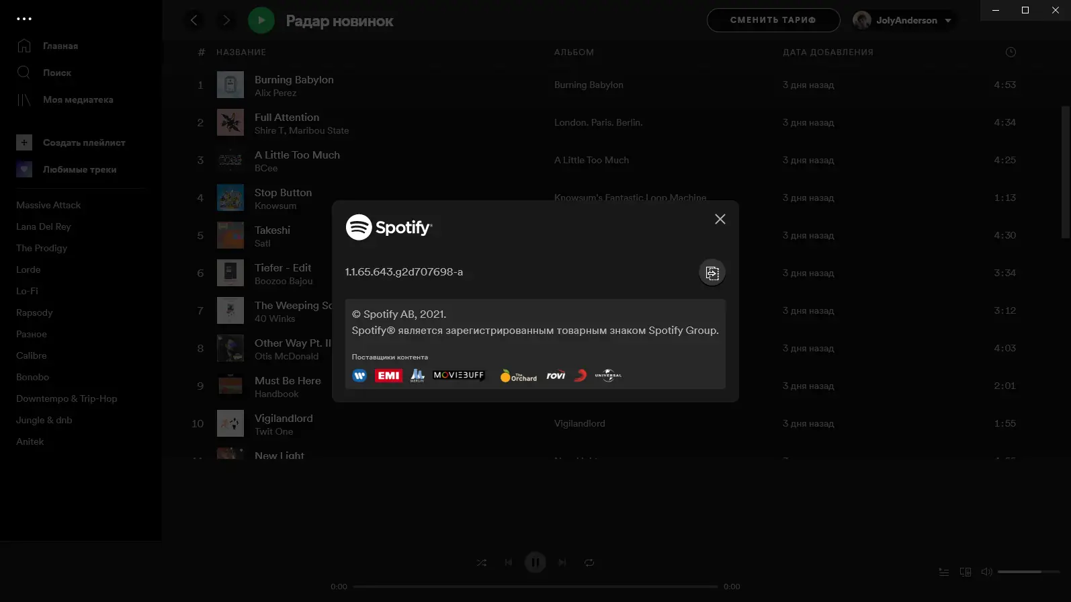This screenshot has width=1071, height=602.
Task: Open the three-dot application menu
Action: point(24,19)
